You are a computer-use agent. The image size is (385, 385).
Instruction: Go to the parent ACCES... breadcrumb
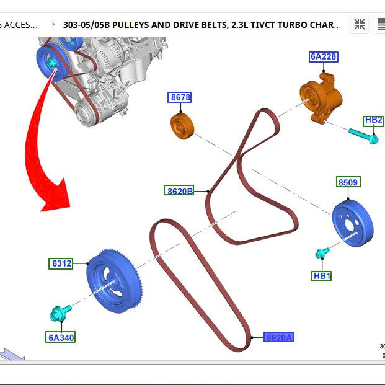20,25
